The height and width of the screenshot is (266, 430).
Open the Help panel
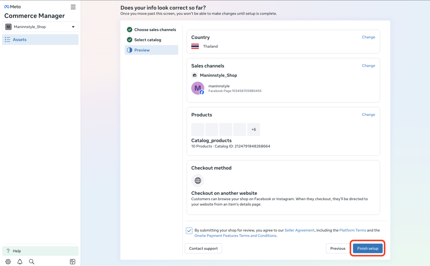click(40, 251)
